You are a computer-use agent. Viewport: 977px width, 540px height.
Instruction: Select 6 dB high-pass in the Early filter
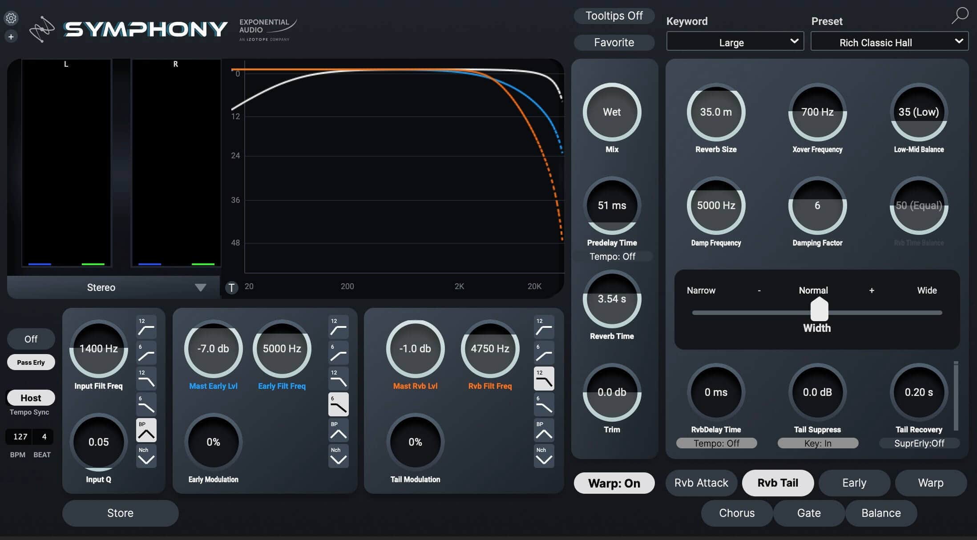coord(338,353)
